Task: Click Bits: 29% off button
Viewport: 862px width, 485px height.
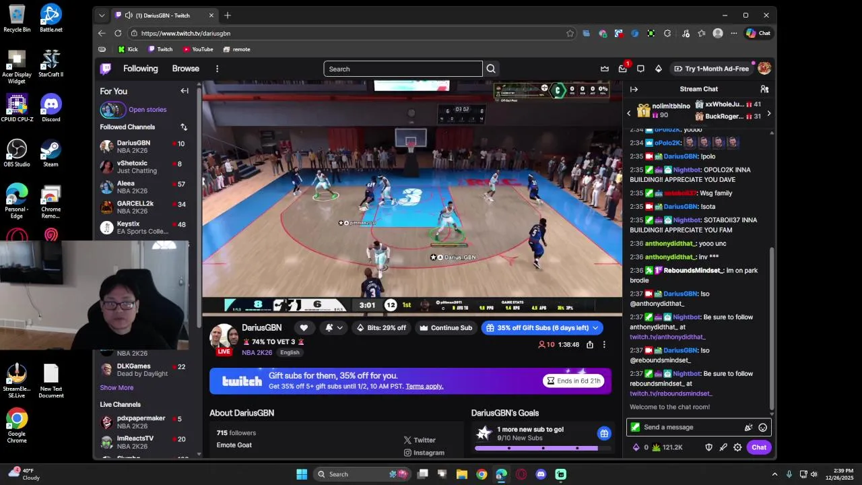Action: (382, 328)
